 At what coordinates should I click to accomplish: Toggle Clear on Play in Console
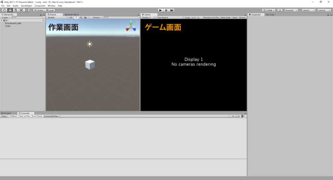[24, 116]
